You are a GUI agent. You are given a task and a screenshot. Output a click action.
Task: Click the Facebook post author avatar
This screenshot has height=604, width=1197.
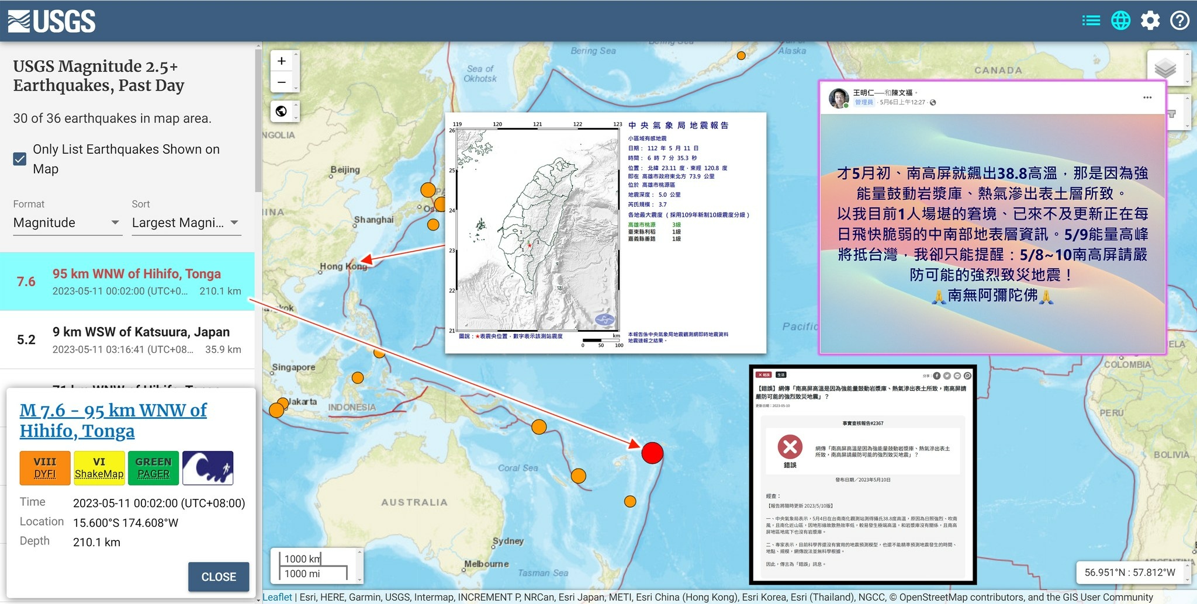click(839, 98)
